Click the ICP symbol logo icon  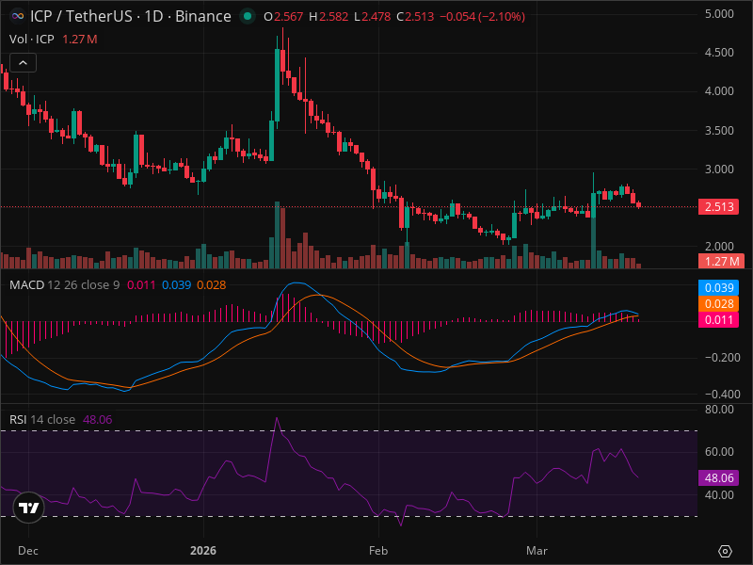18,16
